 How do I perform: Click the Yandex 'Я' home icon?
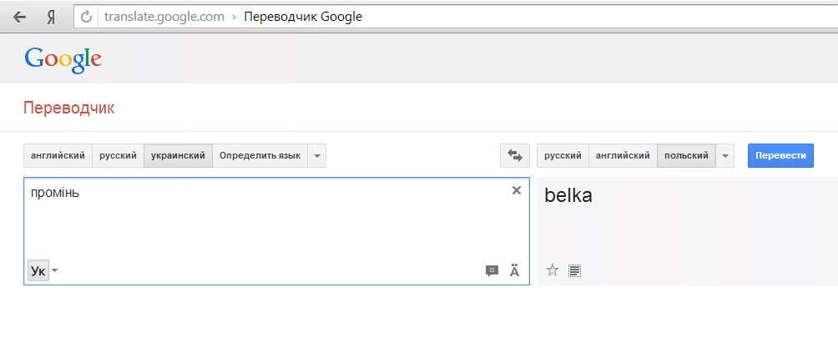point(51,17)
